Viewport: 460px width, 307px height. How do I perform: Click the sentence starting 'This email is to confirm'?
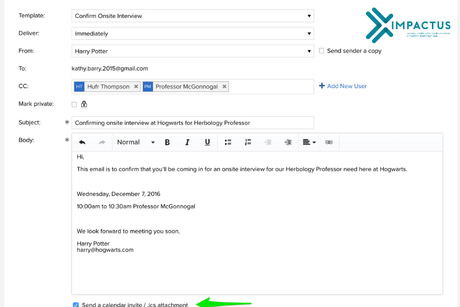242,169
